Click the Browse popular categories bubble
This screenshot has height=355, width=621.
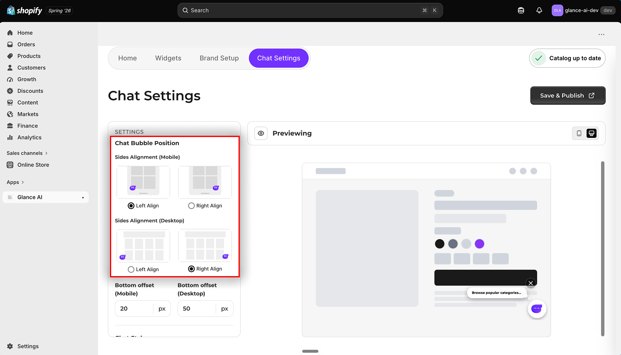497,293
